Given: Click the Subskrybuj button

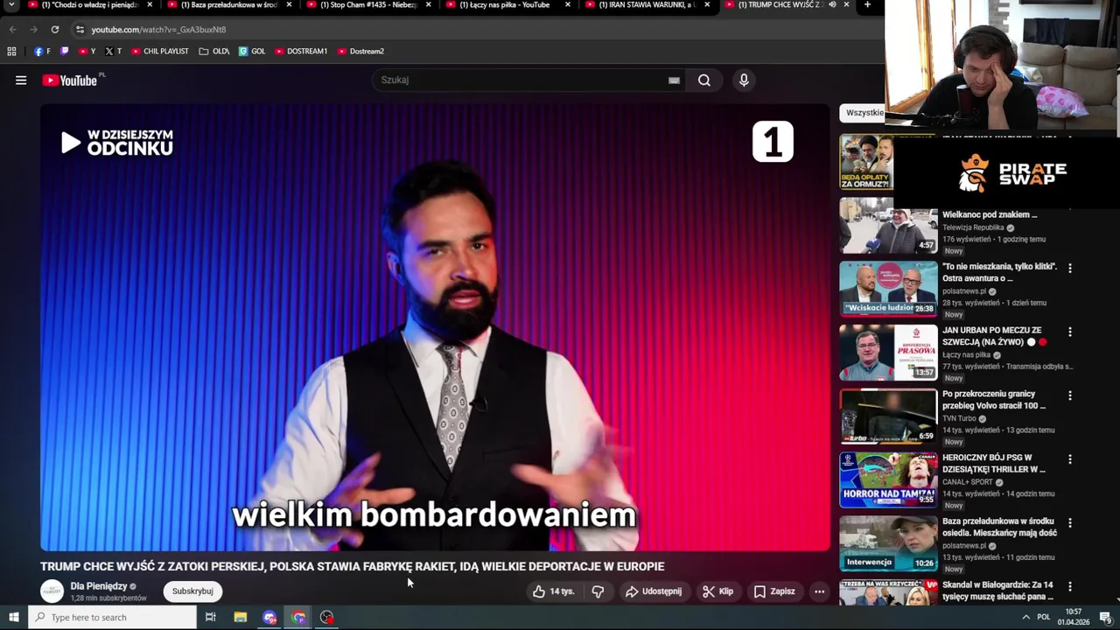Looking at the screenshot, I should 192,591.
